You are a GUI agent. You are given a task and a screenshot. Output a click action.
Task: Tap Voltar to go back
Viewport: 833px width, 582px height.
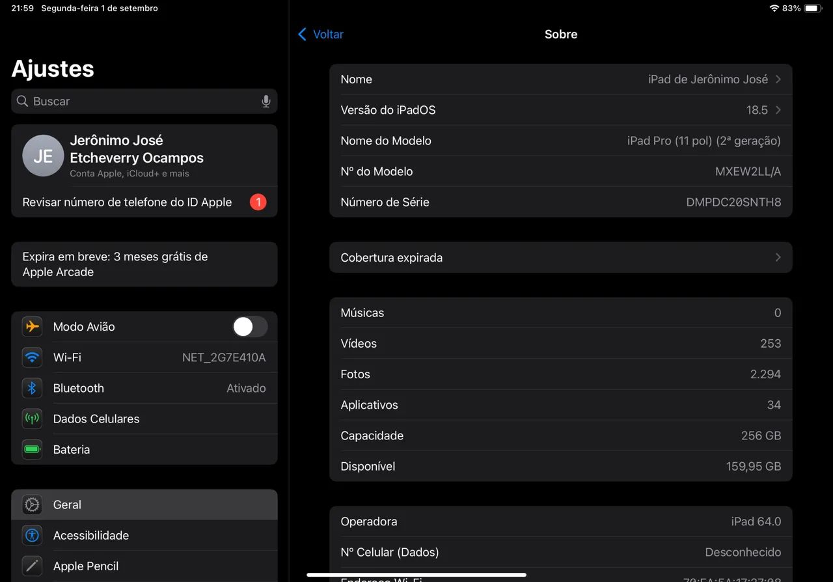(x=321, y=35)
